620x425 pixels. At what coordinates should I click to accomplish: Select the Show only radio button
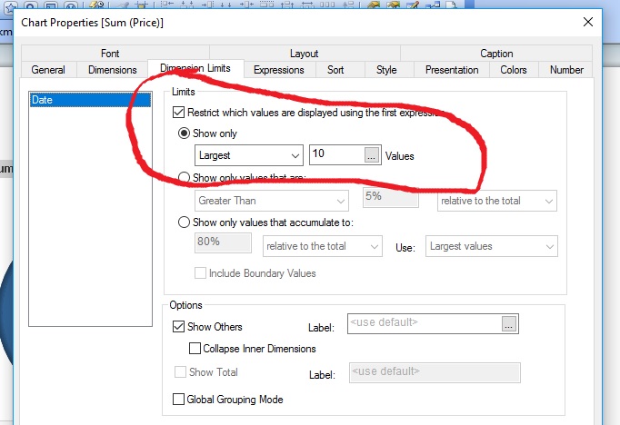[x=184, y=133]
